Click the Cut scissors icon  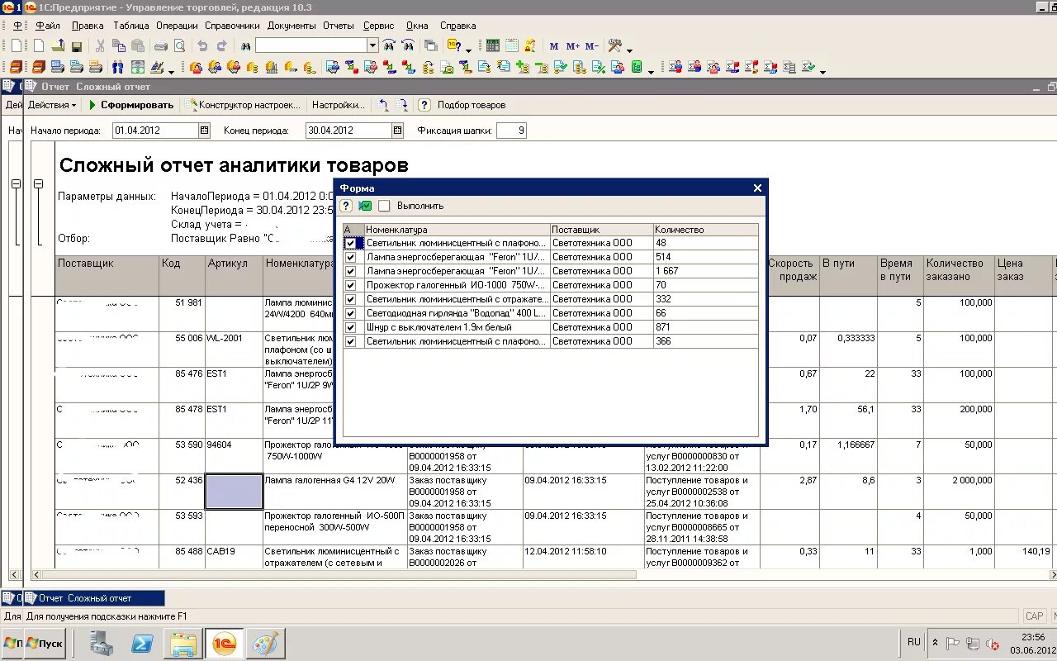click(100, 46)
